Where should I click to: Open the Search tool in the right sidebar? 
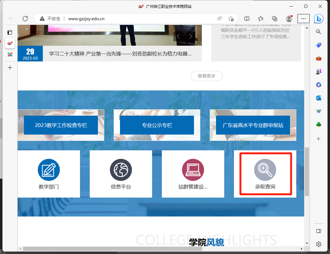[318, 32]
